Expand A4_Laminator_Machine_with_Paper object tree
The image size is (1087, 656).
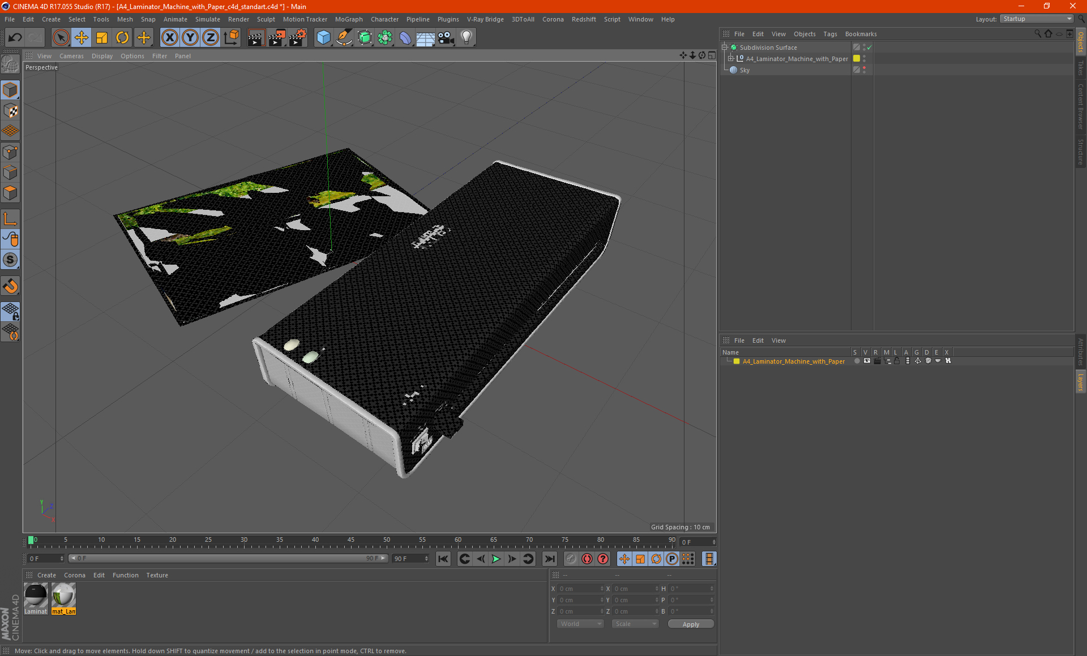coord(731,59)
